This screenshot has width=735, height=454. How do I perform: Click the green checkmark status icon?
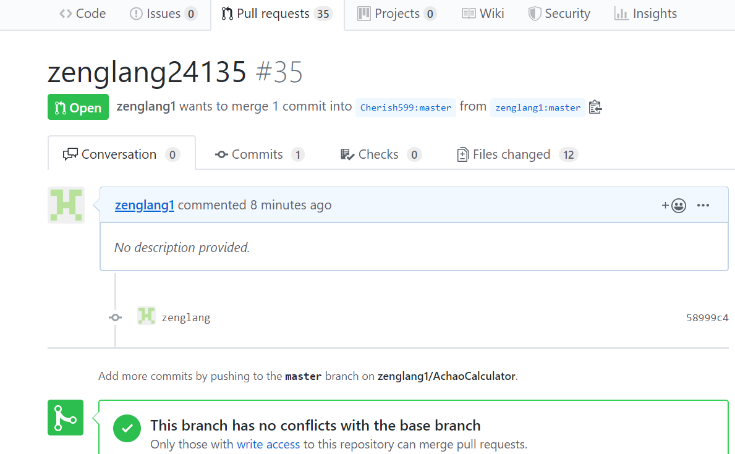(127, 428)
